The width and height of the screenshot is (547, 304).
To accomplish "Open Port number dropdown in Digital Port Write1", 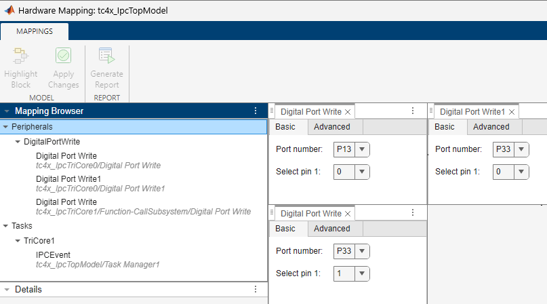I will [521, 149].
